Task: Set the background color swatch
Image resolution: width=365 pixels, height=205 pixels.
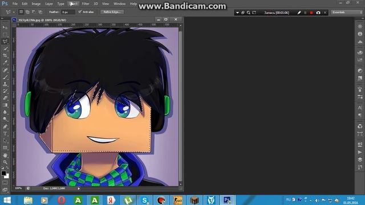Action: pyautogui.click(x=7, y=177)
